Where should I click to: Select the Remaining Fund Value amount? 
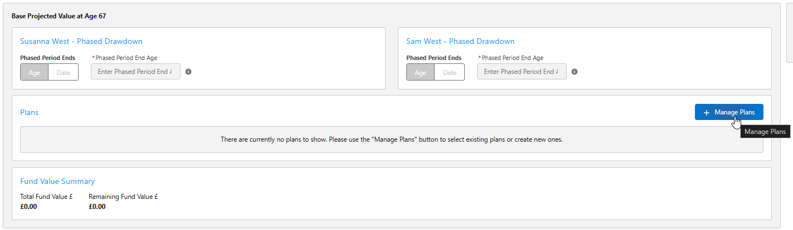point(97,207)
